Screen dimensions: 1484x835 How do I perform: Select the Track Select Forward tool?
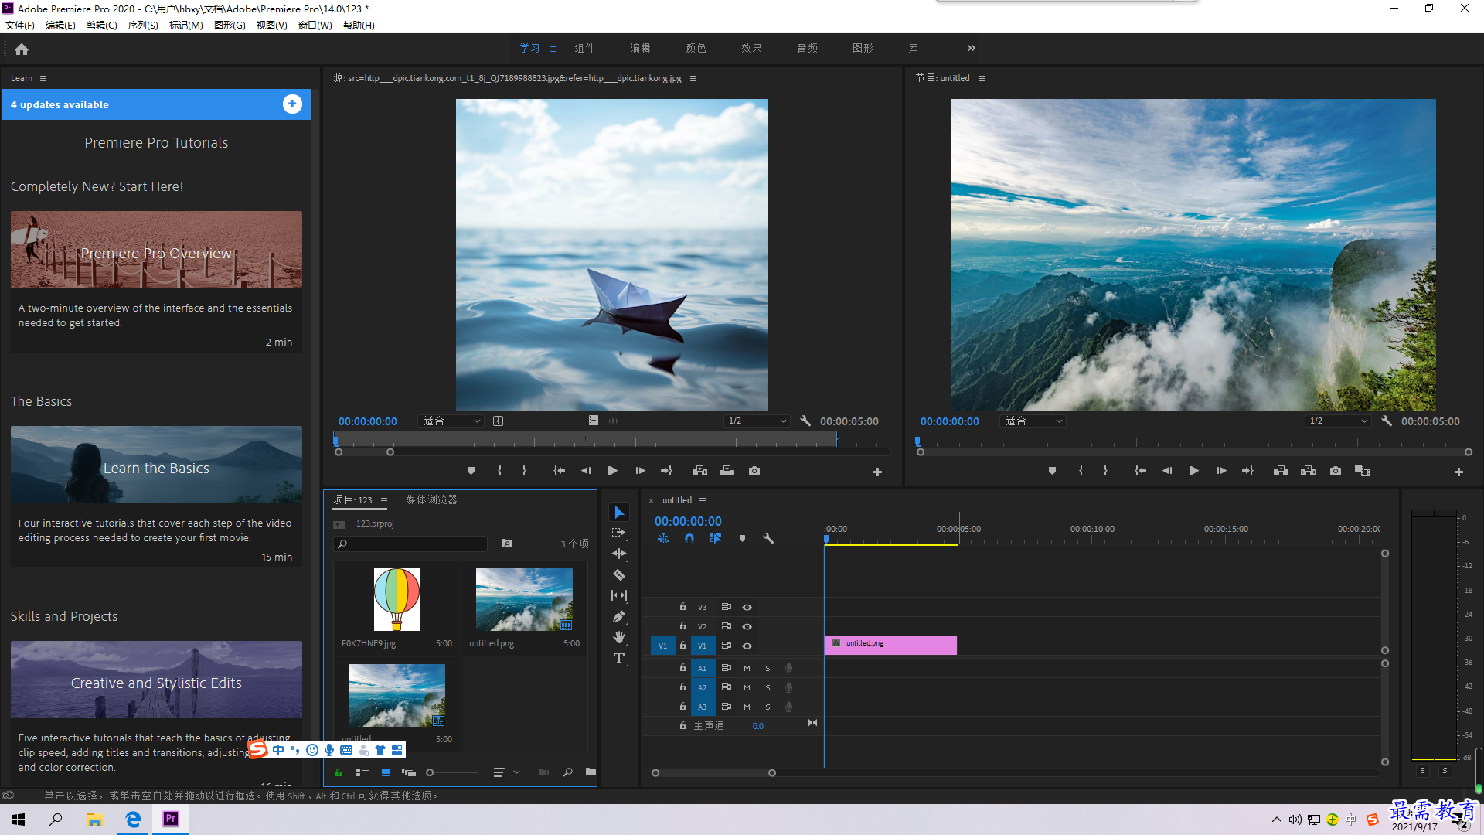click(x=619, y=533)
